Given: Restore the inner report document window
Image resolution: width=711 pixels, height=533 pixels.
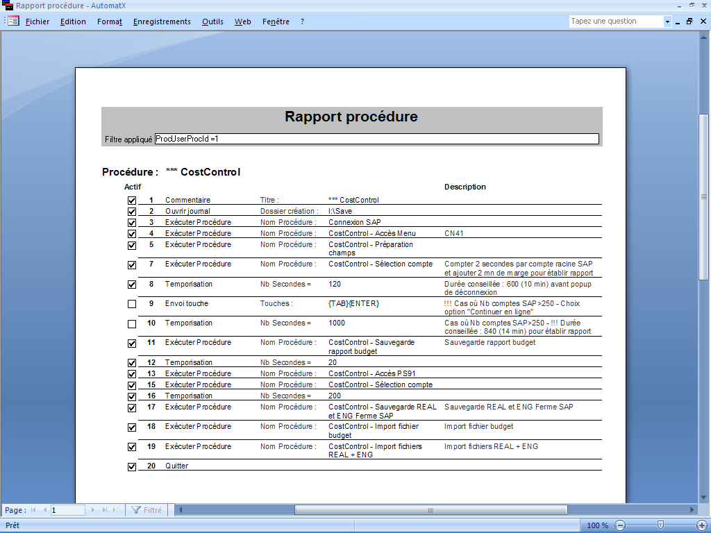Looking at the screenshot, I should pos(689,22).
